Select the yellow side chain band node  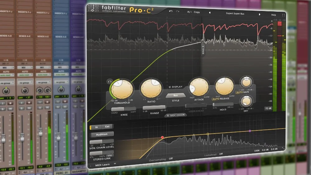click(x=208, y=134)
